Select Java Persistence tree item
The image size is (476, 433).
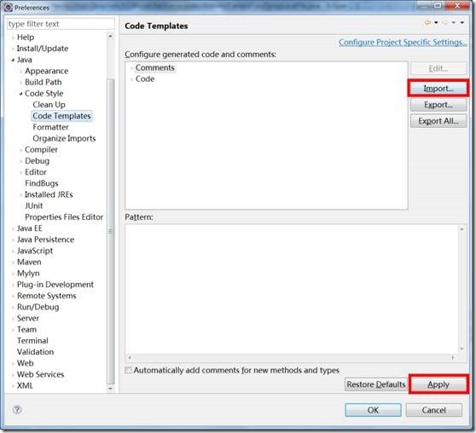45,240
